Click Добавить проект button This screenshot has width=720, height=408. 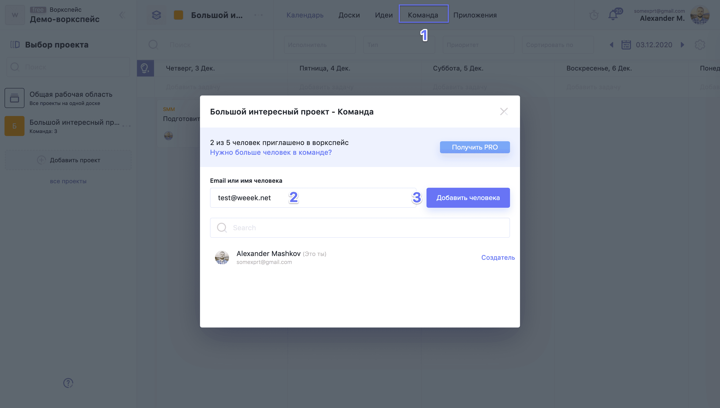click(68, 160)
